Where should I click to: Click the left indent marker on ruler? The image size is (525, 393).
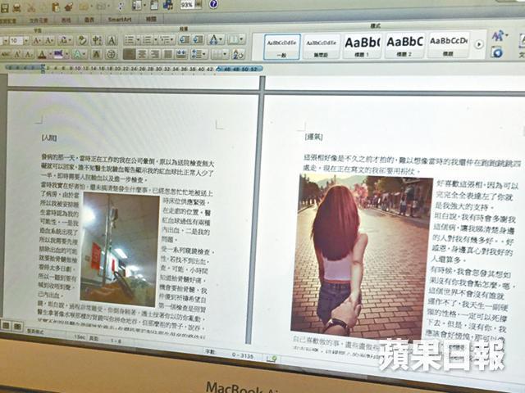pyautogui.click(x=43, y=68)
